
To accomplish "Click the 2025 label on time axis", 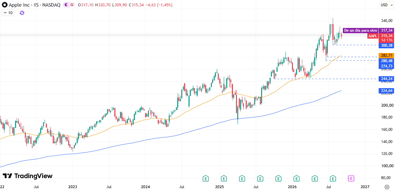I will [x=219, y=187].
